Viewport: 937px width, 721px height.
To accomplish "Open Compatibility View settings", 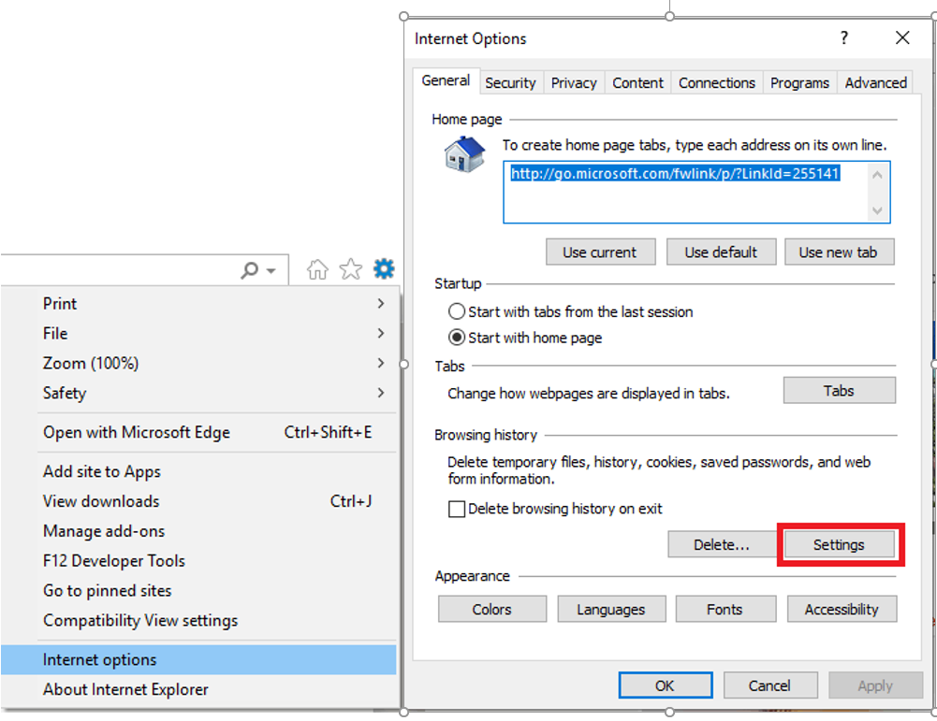I will pyautogui.click(x=198, y=621).
